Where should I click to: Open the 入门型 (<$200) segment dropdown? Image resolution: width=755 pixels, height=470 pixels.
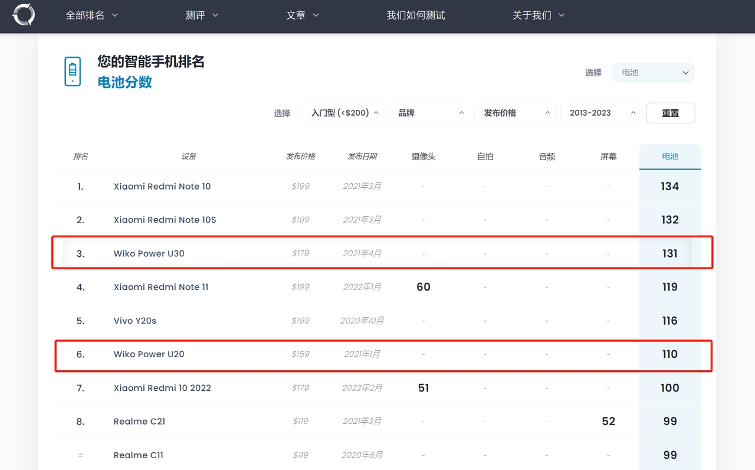coord(343,113)
